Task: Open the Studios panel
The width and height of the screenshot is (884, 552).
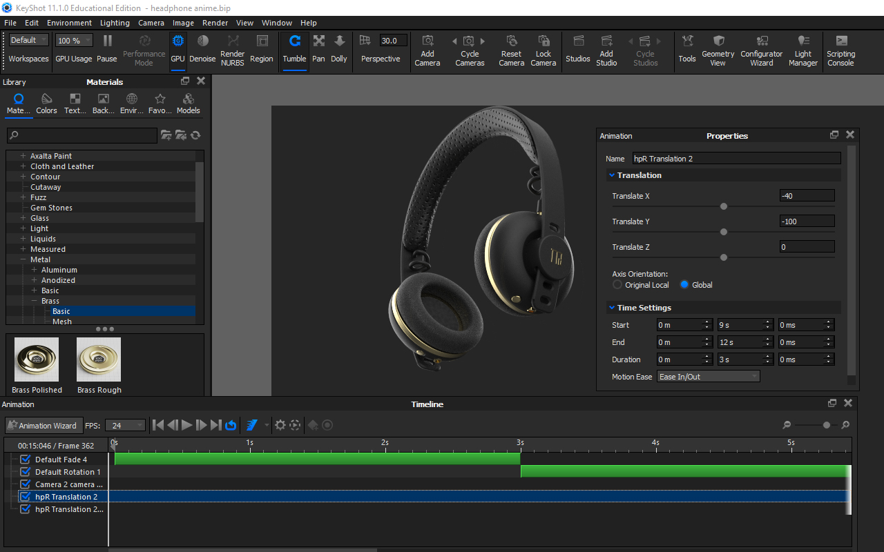Action: click(x=578, y=50)
